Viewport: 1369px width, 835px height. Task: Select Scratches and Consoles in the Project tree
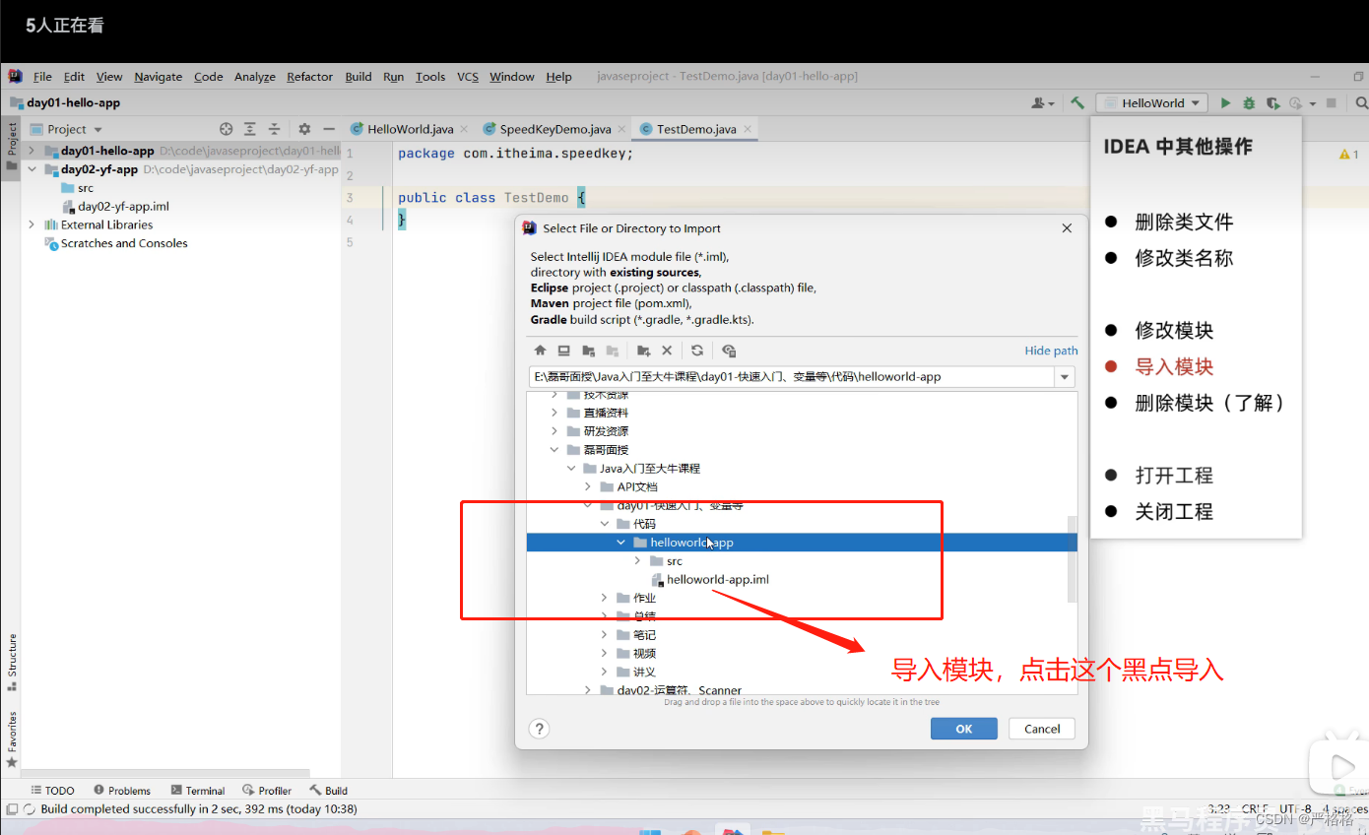(x=124, y=243)
